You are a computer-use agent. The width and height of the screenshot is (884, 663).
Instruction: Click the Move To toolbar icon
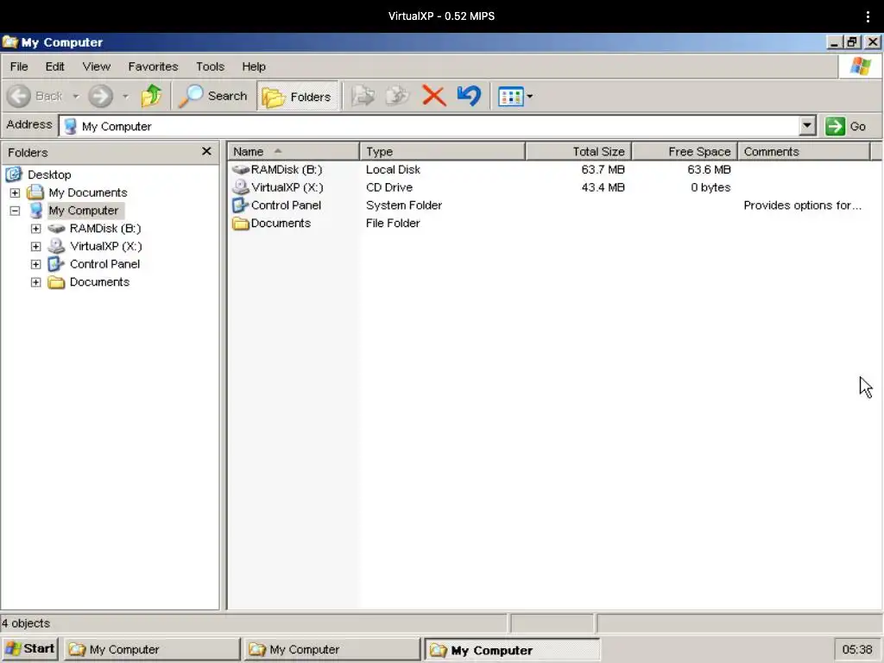point(363,96)
